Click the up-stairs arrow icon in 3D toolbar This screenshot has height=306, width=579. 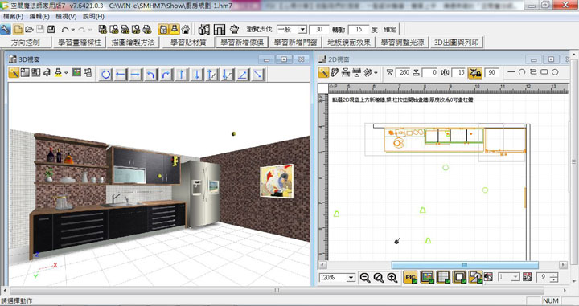pos(212,75)
